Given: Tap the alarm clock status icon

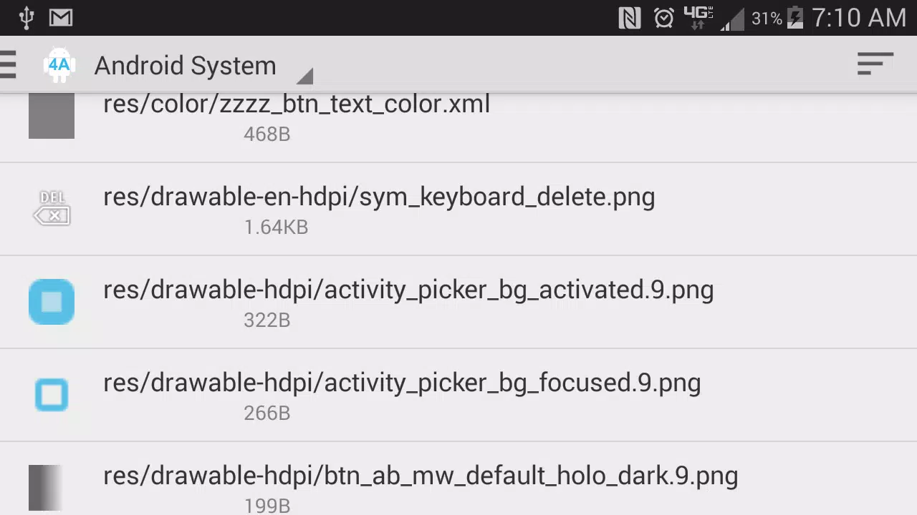Looking at the screenshot, I should tap(664, 18).
